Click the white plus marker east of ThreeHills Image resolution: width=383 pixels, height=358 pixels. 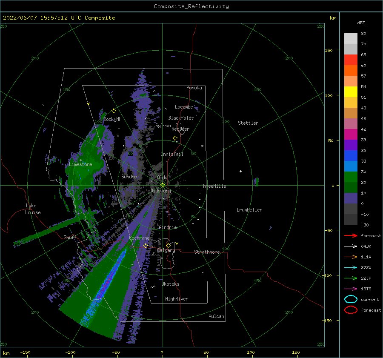(x=240, y=171)
